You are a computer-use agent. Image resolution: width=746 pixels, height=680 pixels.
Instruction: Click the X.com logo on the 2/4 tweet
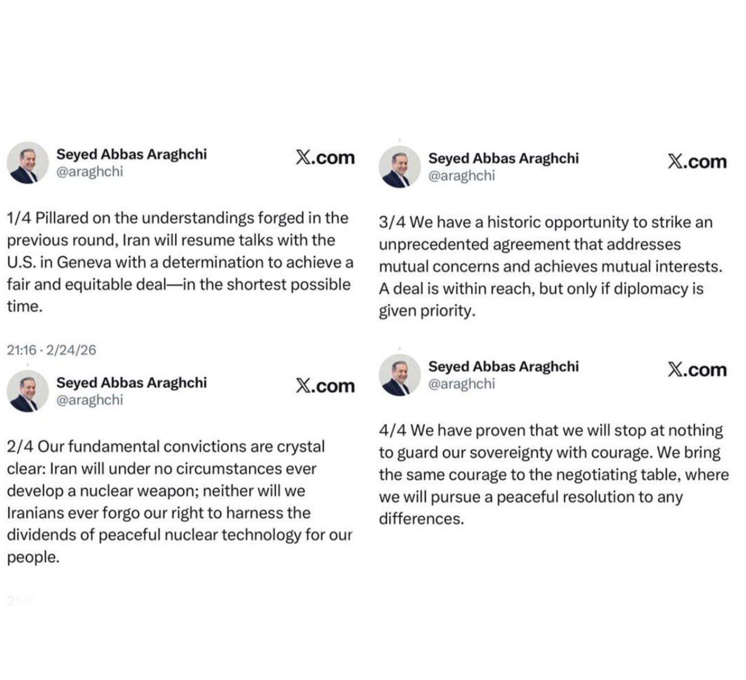[x=325, y=386]
